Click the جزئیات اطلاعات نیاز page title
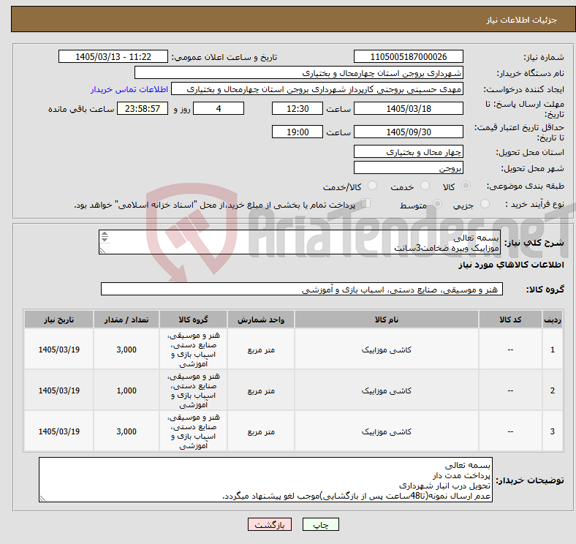 (x=522, y=20)
